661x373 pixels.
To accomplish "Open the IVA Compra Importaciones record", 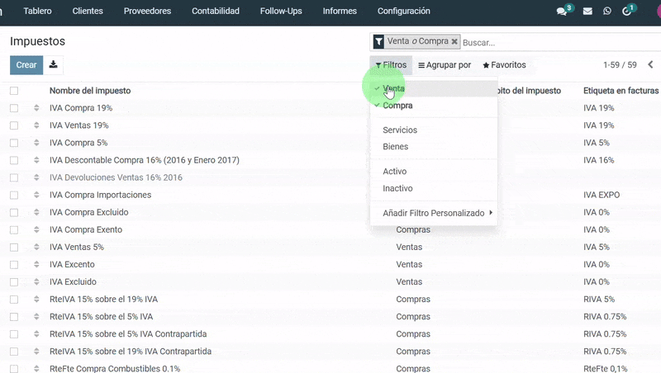I will (100, 195).
